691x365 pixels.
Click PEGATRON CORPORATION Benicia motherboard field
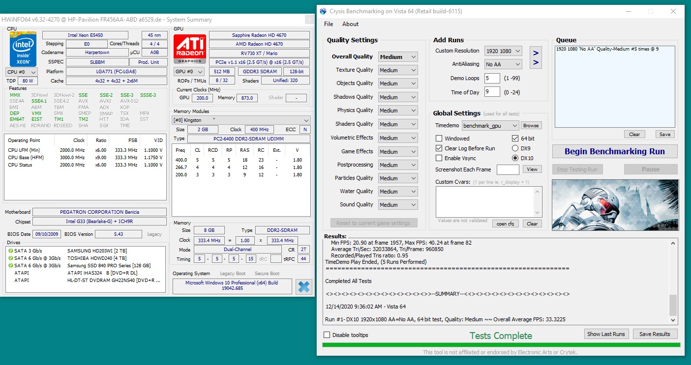(99, 212)
